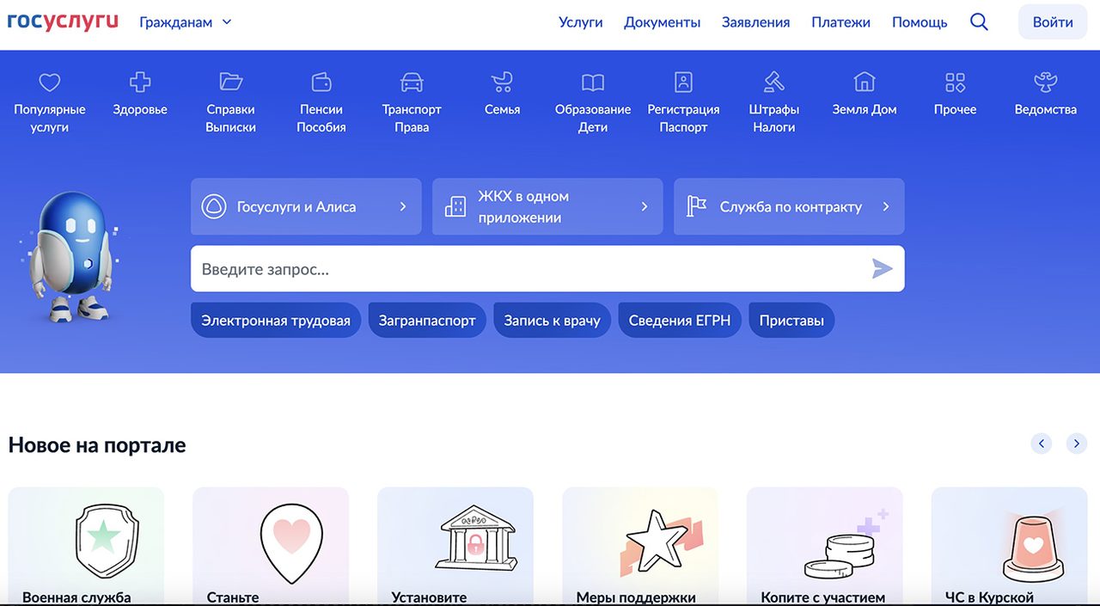Screen dimensions: 1100x606
Task: Select the house icon for Земля Дом
Action: click(865, 82)
